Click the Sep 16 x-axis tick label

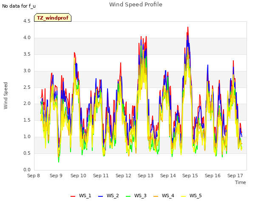coord(212,176)
